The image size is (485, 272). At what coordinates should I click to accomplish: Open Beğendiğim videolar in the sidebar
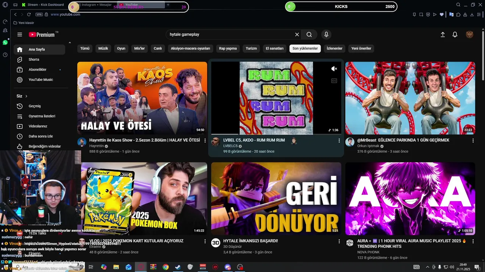(39, 146)
